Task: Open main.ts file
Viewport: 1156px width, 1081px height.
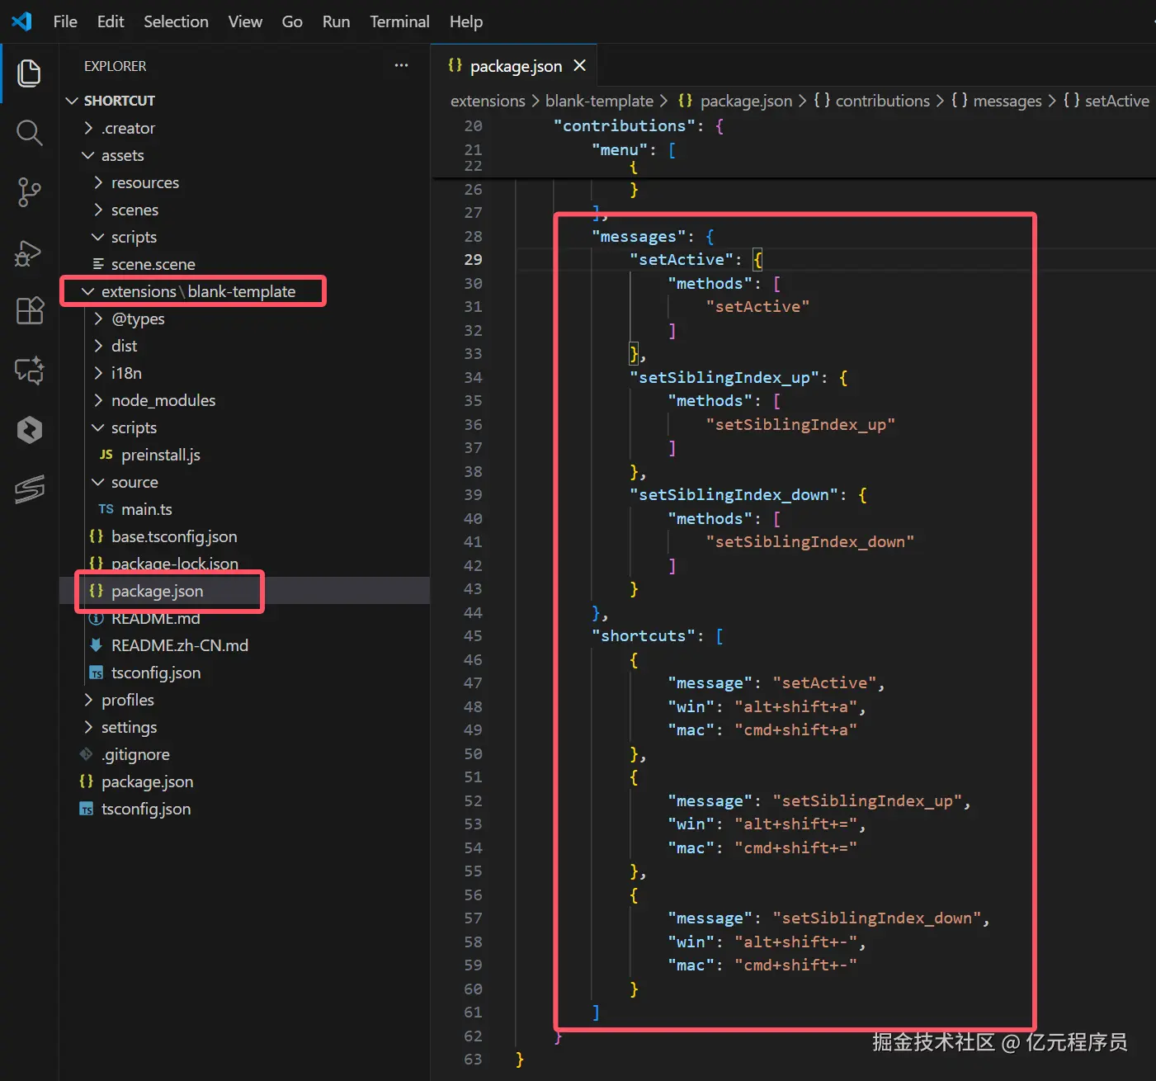Action: (244, 509)
